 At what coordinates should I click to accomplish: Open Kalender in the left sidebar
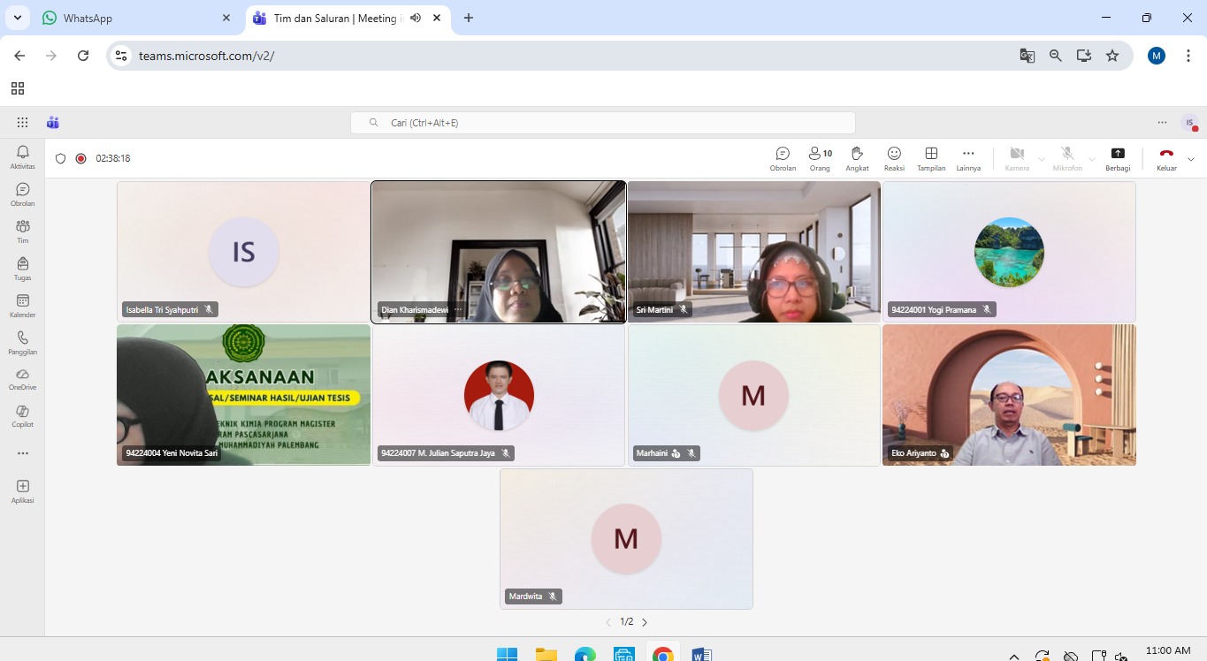[x=23, y=306]
